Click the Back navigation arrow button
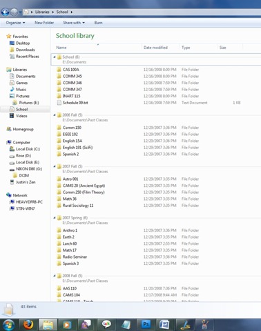This screenshot has height=331, width=261. [5, 12]
